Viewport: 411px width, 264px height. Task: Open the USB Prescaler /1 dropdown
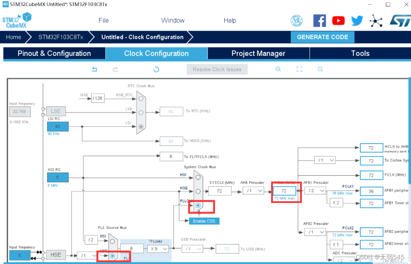pos(192,248)
